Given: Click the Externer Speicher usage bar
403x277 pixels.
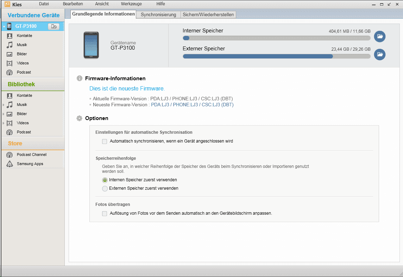Looking at the screenshot, I should pyautogui.click(x=277, y=56).
